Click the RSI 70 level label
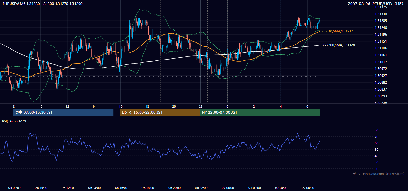This screenshot has height=191, width=408. 376,137
